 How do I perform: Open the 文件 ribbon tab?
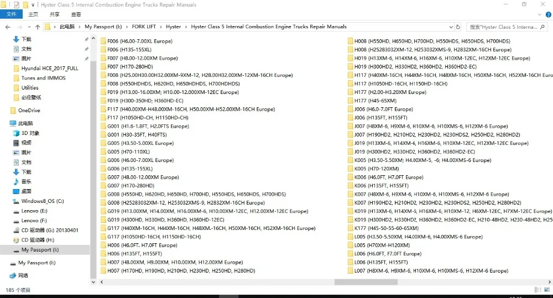coord(11,14)
